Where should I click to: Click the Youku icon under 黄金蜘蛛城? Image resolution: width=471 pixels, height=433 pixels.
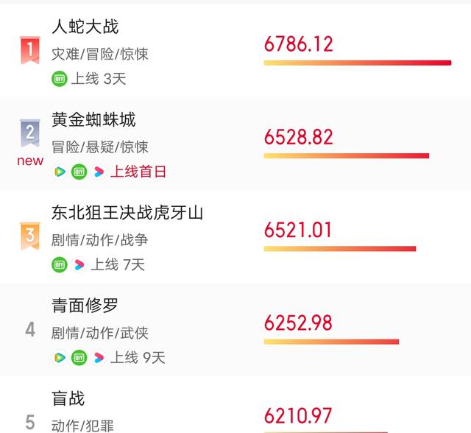tap(99, 172)
